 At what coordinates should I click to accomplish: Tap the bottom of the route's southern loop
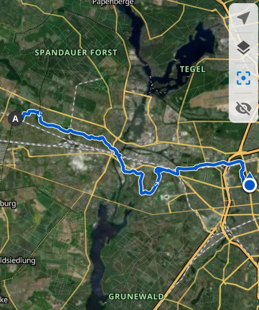click(x=146, y=192)
